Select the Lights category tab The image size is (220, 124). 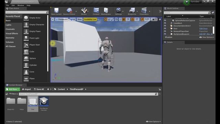tap(8, 25)
